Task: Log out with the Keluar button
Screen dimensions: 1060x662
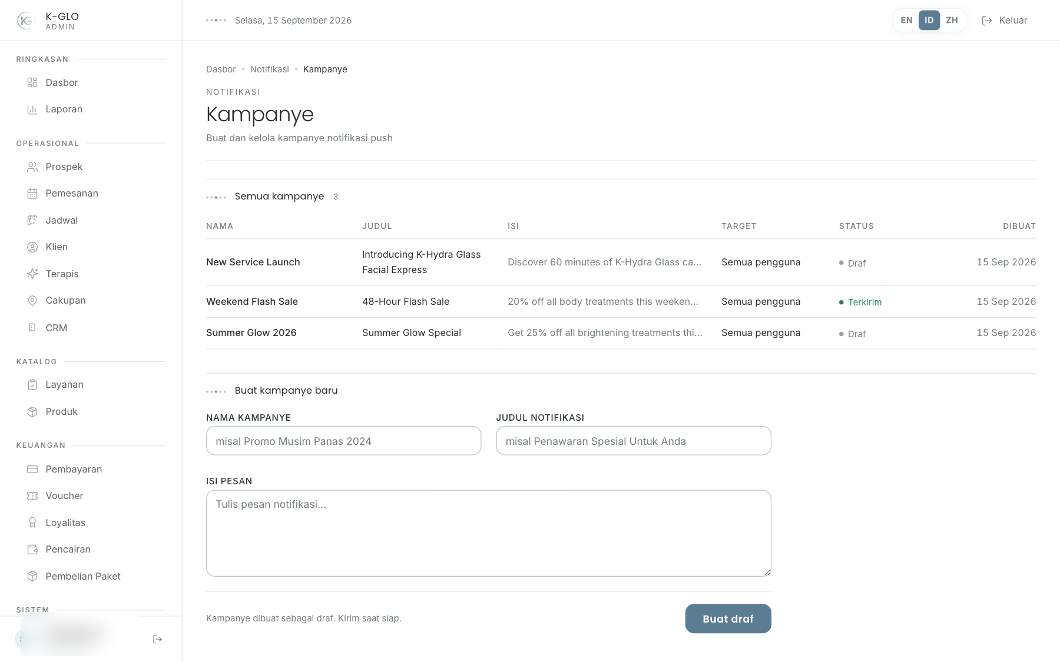Action: (1005, 21)
